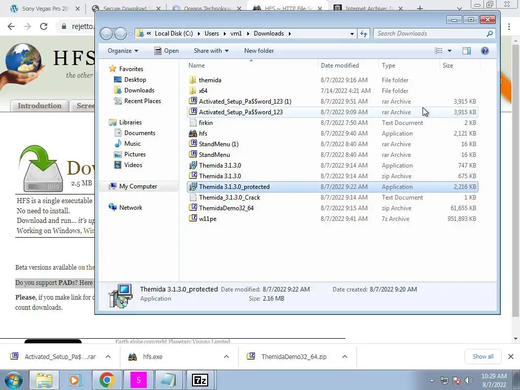Expand the Users breadcrumb arrow

224,34
